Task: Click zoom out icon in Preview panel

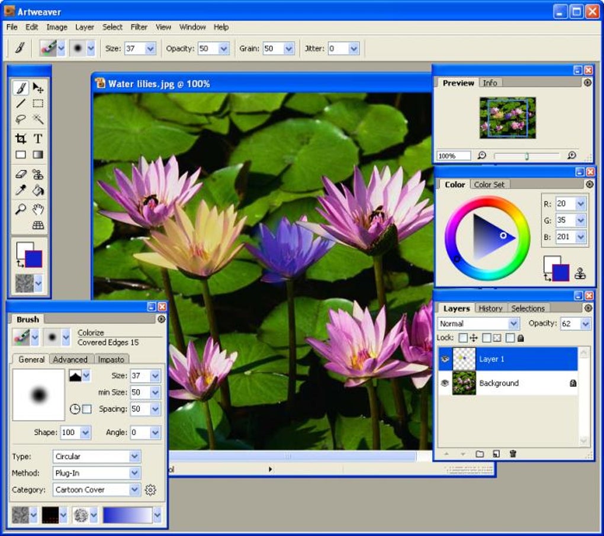Action: pyautogui.click(x=481, y=155)
